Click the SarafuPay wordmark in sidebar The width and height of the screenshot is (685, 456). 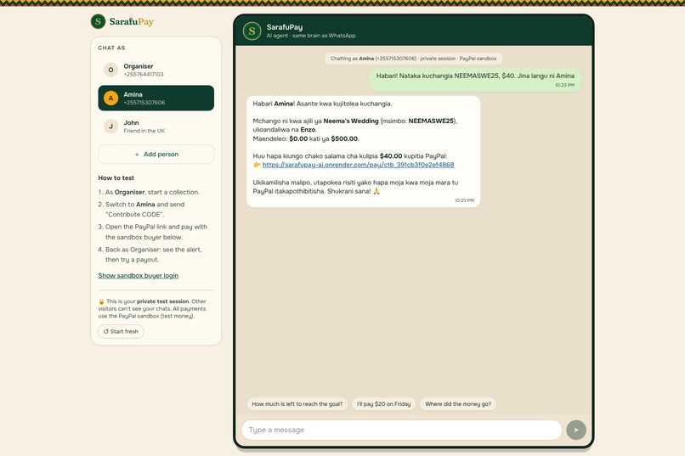(x=132, y=21)
